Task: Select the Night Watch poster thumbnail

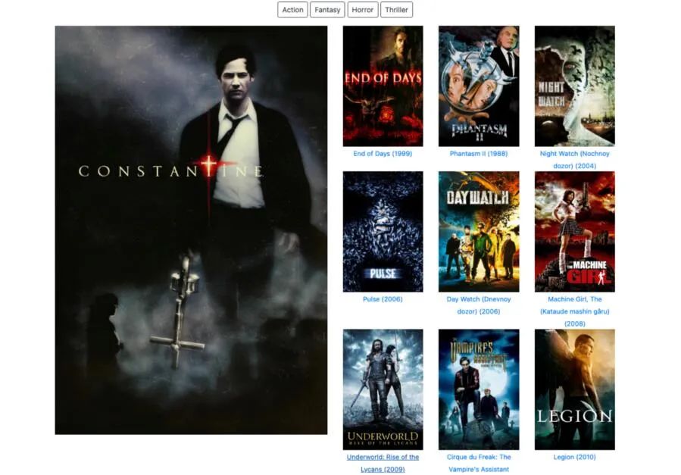Action: tap(575, 86)
